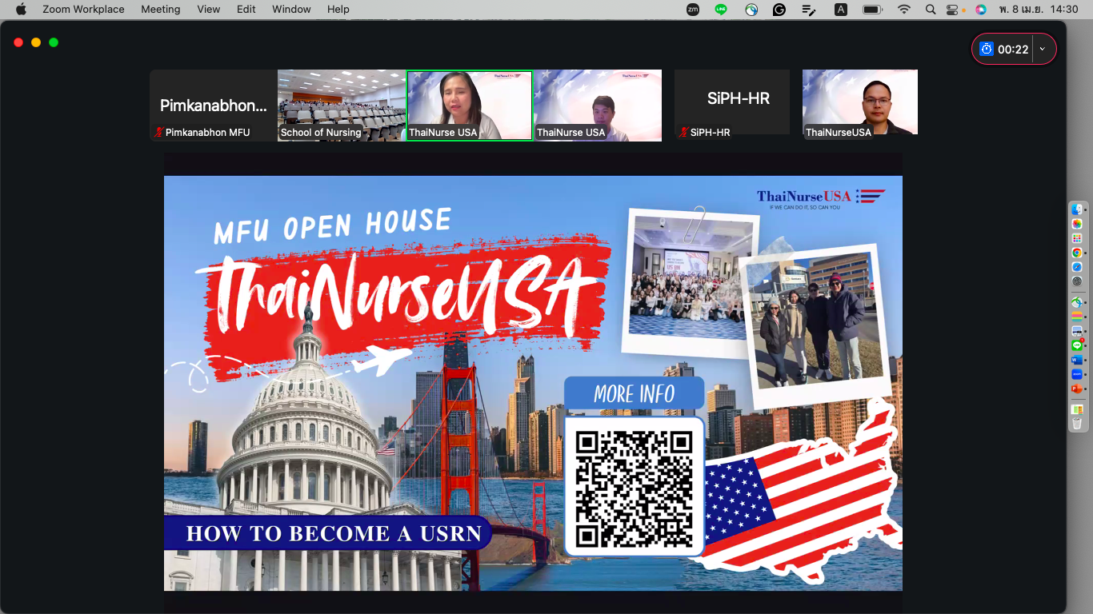
Task: Select the SiPH-HR participant tile
Action: click(732, 106)
